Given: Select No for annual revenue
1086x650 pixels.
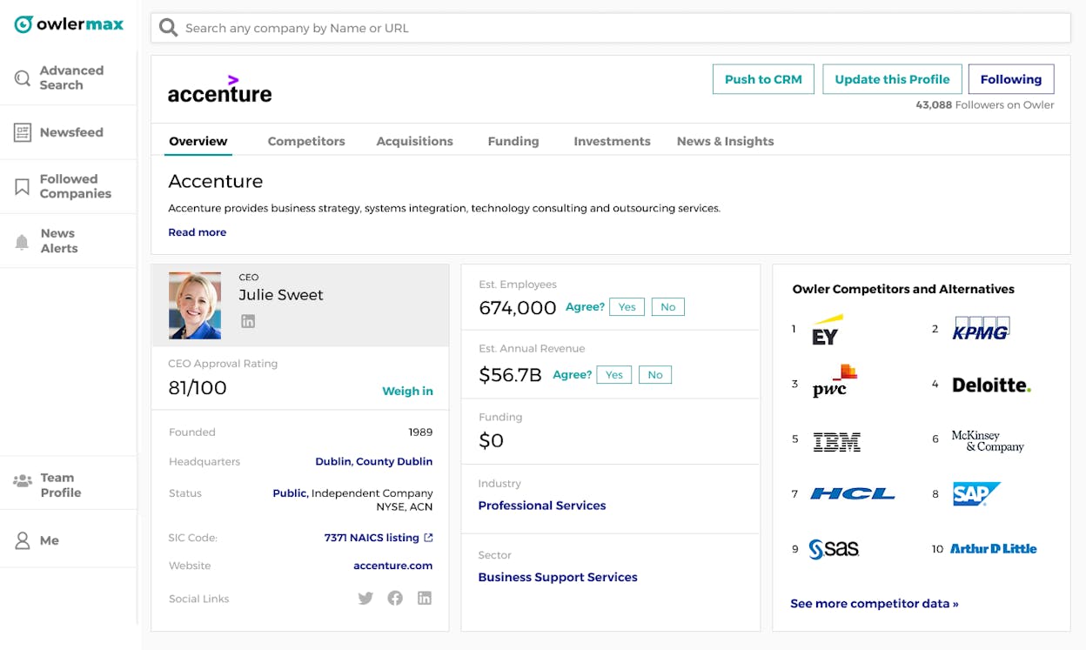Looking at the screenshot, I should (x=655, y=375).
